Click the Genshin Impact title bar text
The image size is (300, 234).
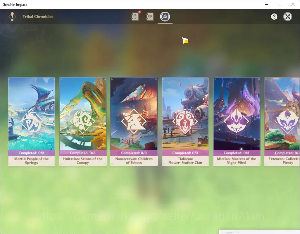pyautogui.click(x=15, y=5)
